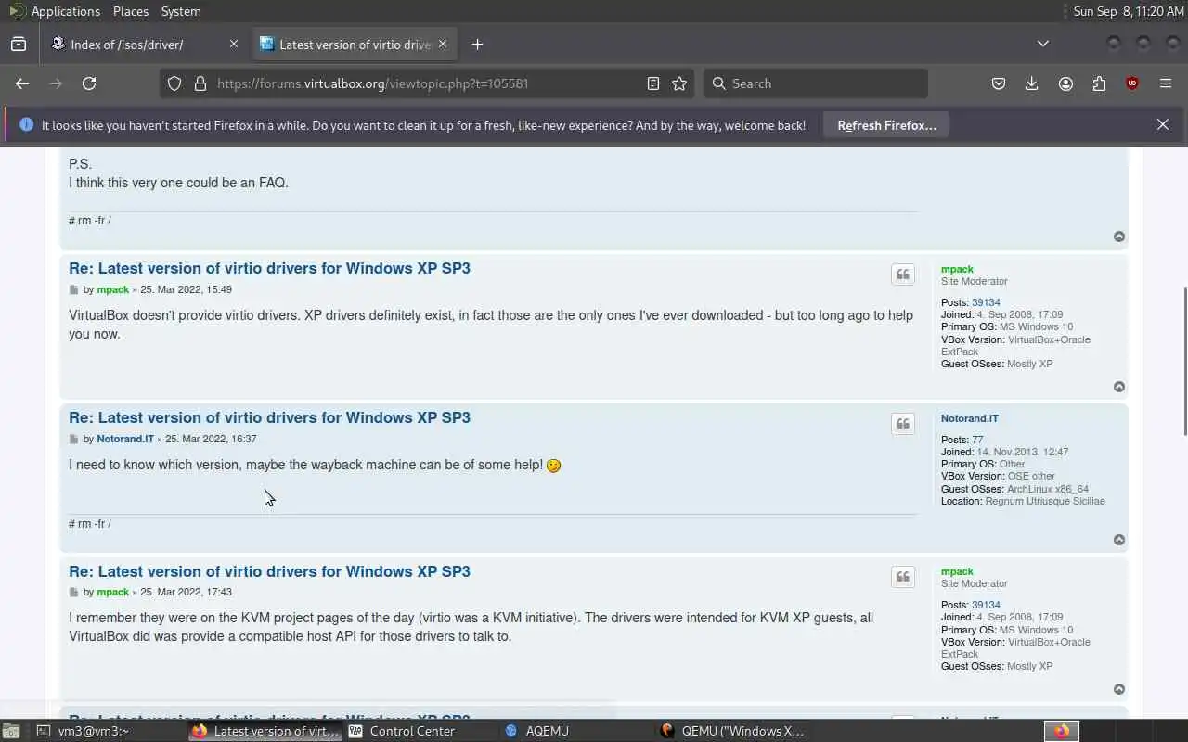
Task: Open Notorand.IT's posts count 77
Action: tap(977, 440)
